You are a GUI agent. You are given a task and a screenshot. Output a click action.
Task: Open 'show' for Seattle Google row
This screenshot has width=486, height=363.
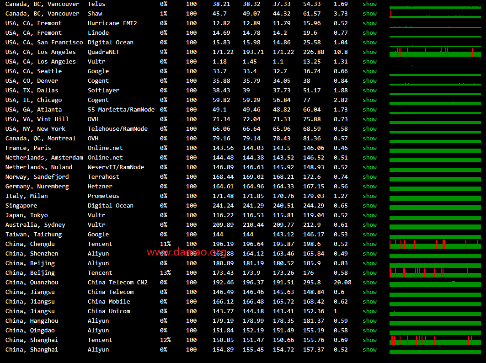[369, 71]
